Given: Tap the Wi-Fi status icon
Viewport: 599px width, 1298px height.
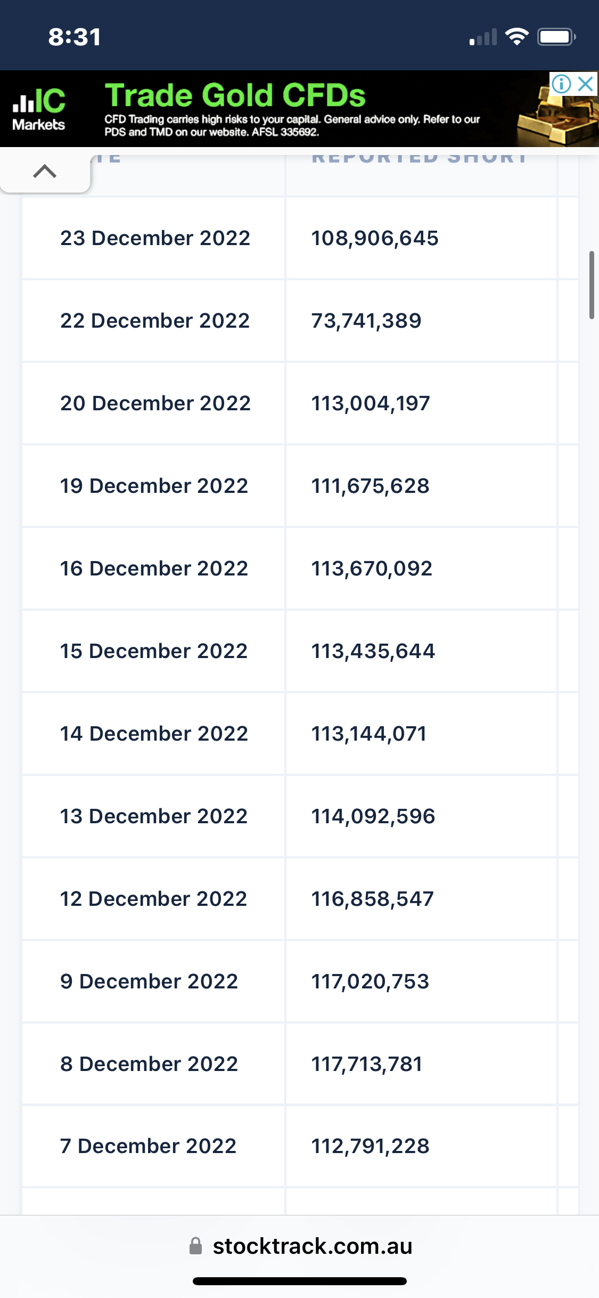Looking at the screenshot, I should click(x=516, y=37).
